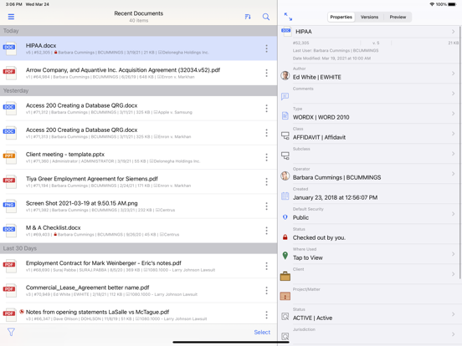Expand the Operator row chevron
The width and height of the screenshot is (462, 346).
[453, 174]
